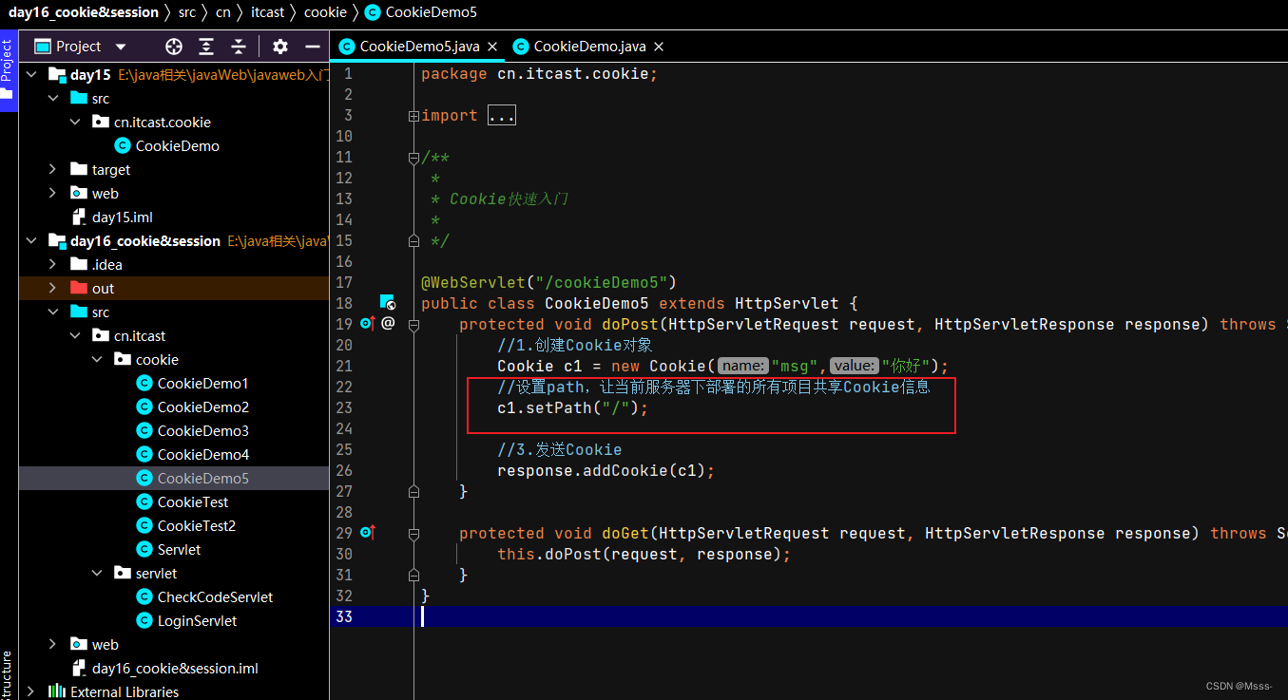
Task: Expand the day15 web folder
Action: pyautogui.click(x=53, y=194)
